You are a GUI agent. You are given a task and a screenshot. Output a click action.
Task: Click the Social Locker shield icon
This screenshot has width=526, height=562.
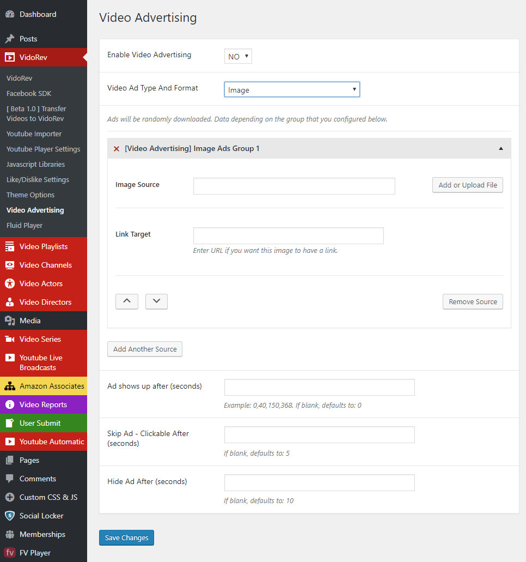click(x=10, y=516)
